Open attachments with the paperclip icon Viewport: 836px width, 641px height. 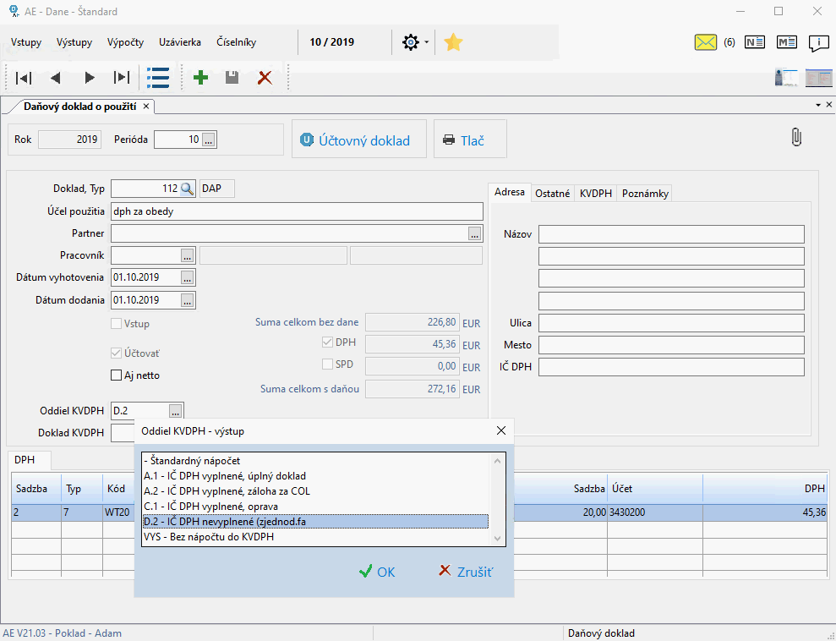click(x=796, y=138)
